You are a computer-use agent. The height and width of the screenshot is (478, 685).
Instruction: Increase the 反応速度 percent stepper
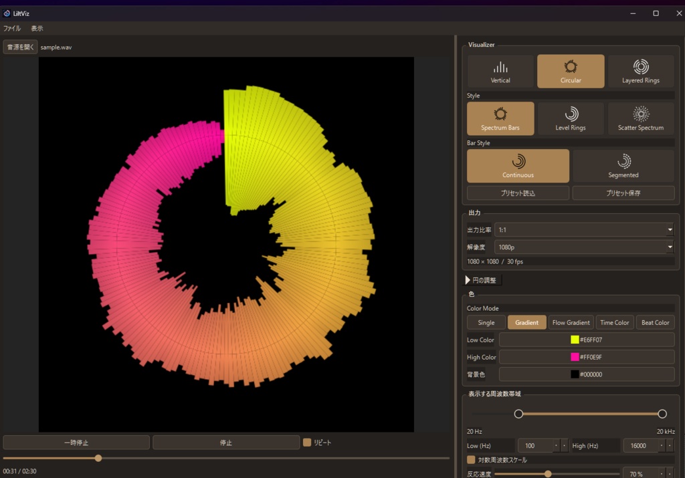click(x=662, y=473)
